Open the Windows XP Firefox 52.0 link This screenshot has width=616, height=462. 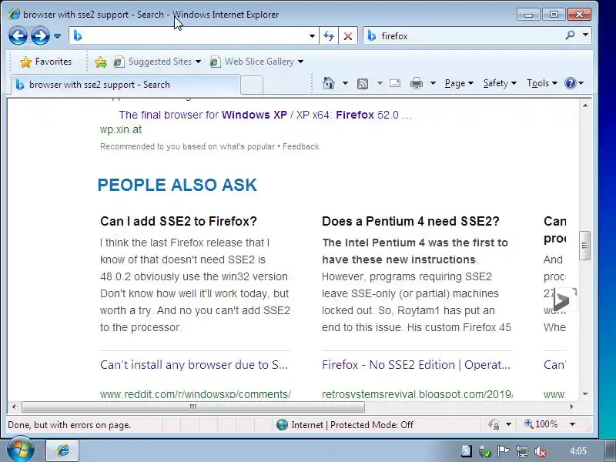[266, 115]
